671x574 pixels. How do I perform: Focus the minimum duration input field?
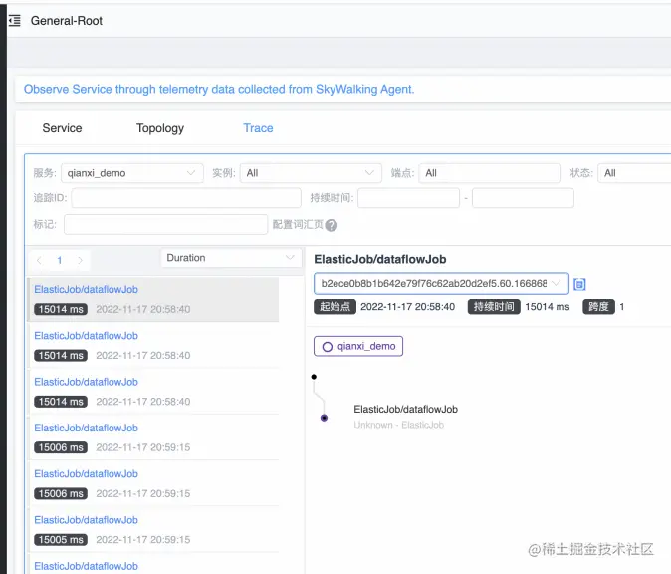coord(409,198)
